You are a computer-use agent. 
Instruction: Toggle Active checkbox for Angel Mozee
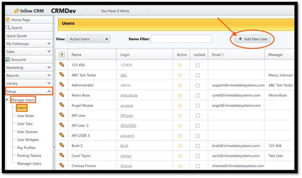tap(180, 105)
